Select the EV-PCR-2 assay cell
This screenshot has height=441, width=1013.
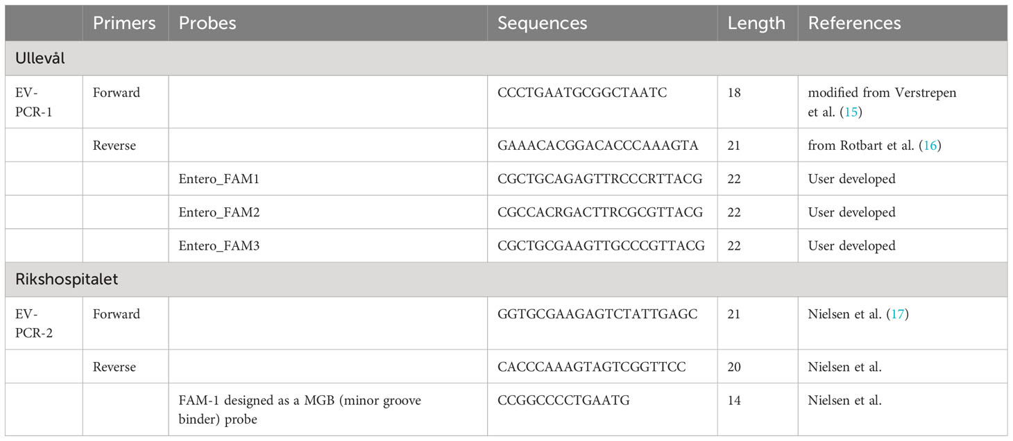(x=44, y=323)
